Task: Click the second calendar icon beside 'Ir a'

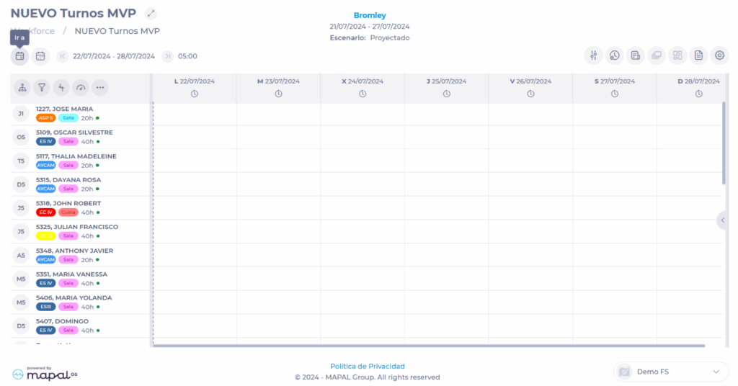Action: coord(40,55)
